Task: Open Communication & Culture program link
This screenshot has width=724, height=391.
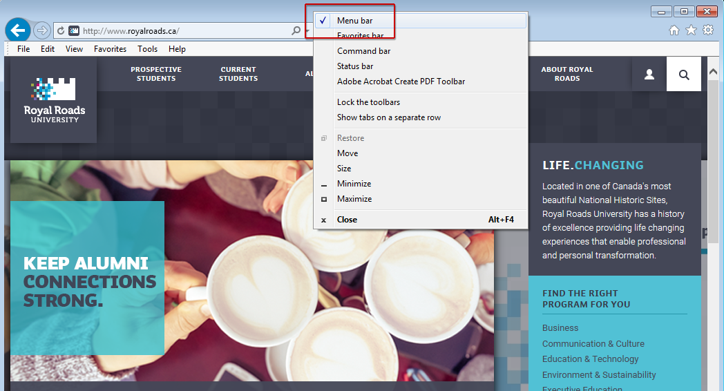Action: pyautogui.click(x=593, y=343)
